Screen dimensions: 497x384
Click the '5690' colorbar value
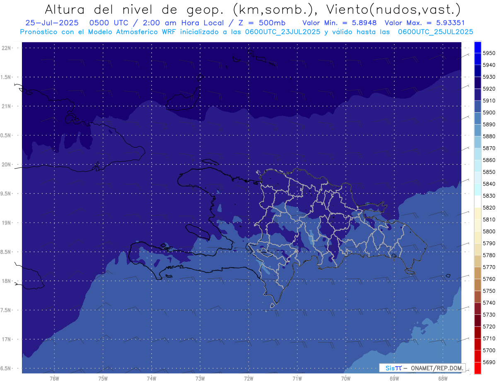pos(489,362)
